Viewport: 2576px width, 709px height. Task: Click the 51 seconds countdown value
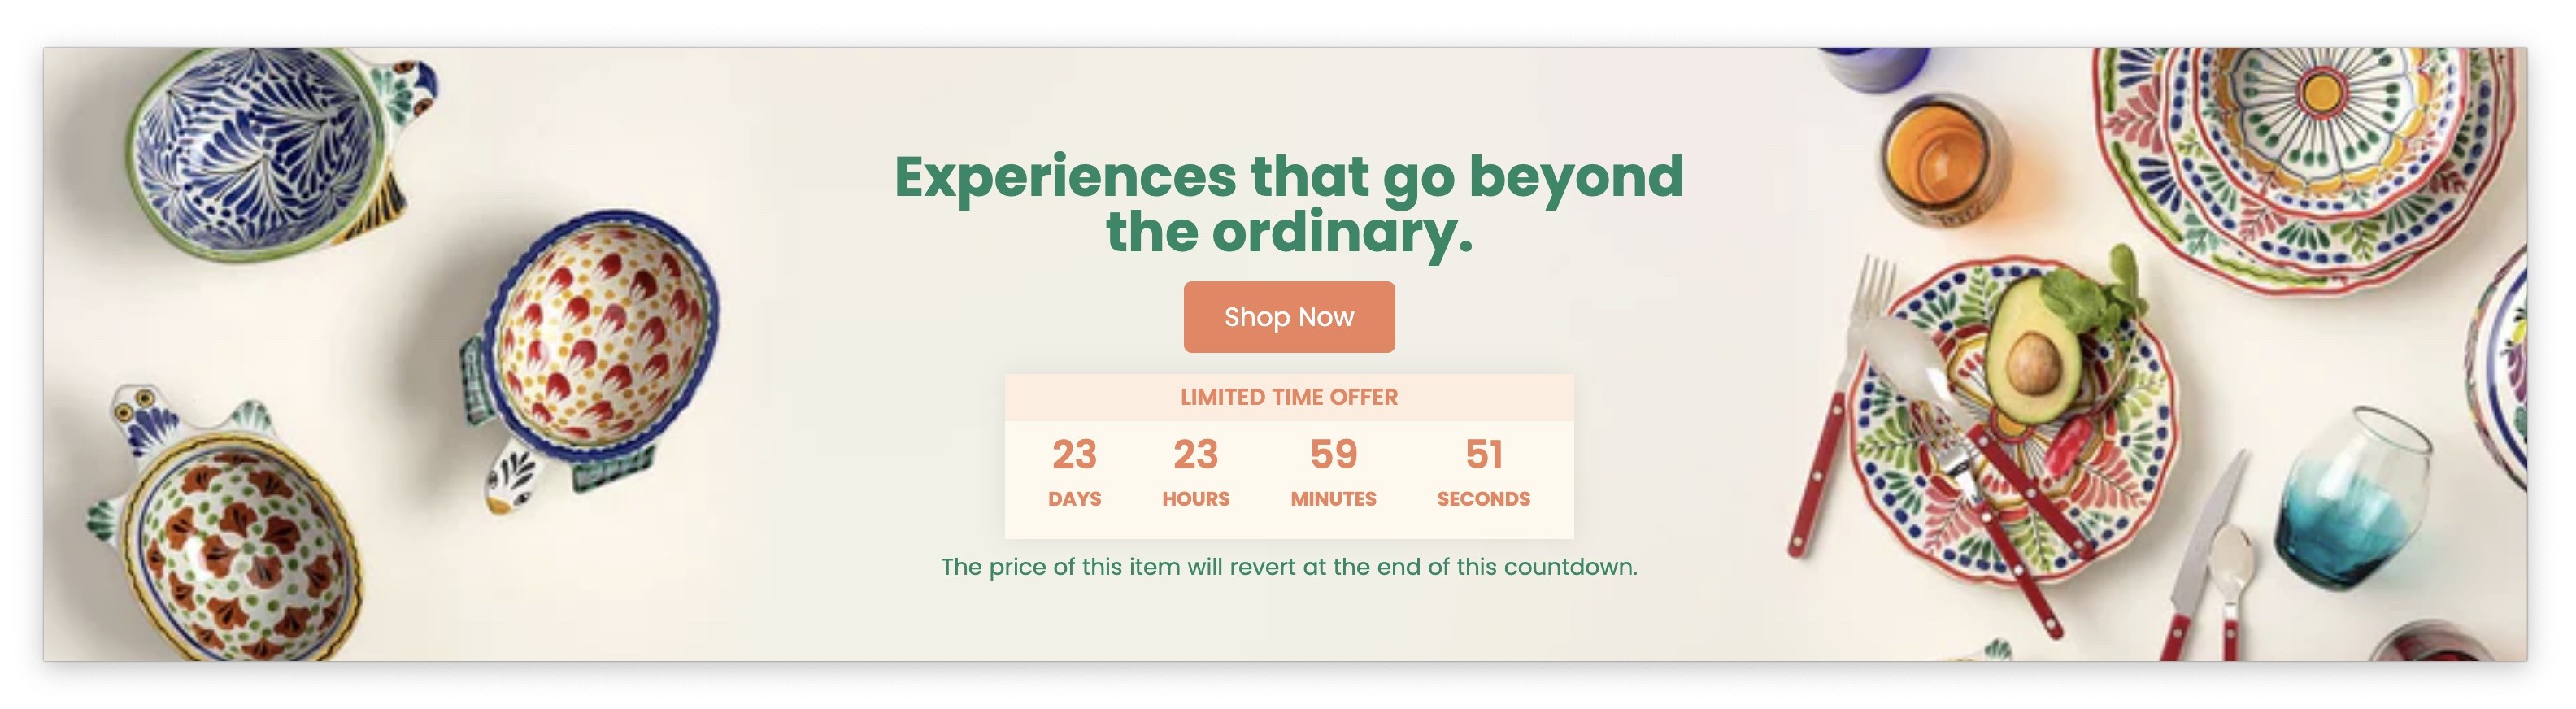1484,455
